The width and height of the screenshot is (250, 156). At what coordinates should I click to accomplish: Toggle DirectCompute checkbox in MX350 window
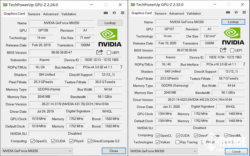(196, 136)
